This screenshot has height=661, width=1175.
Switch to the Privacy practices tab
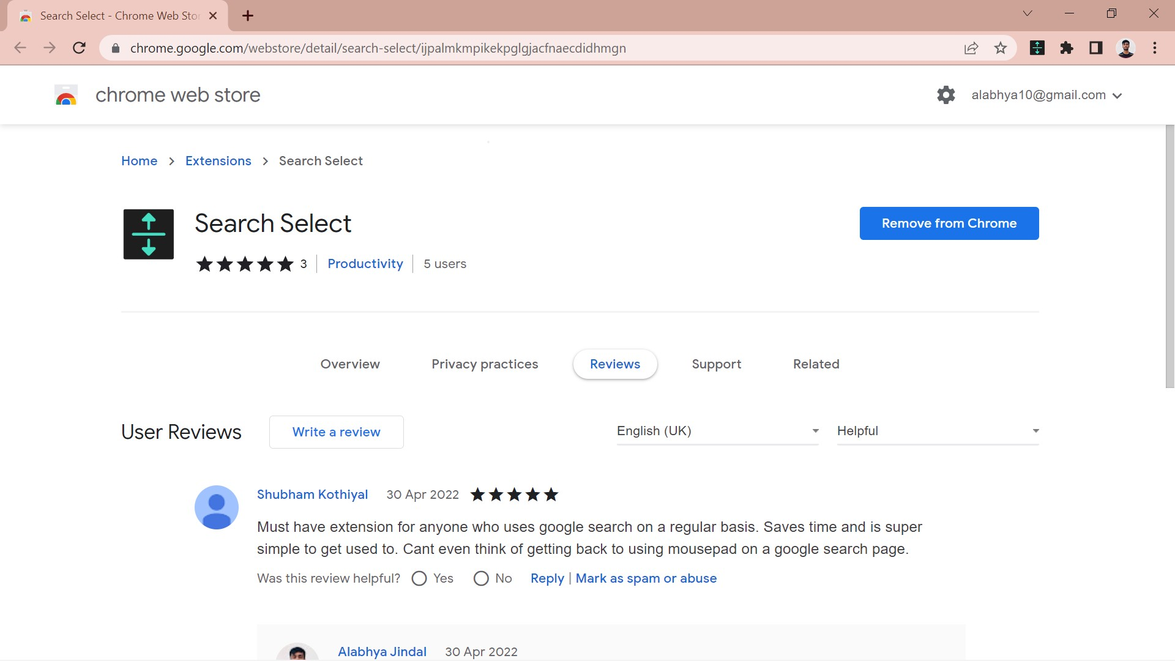pos(485,364)
